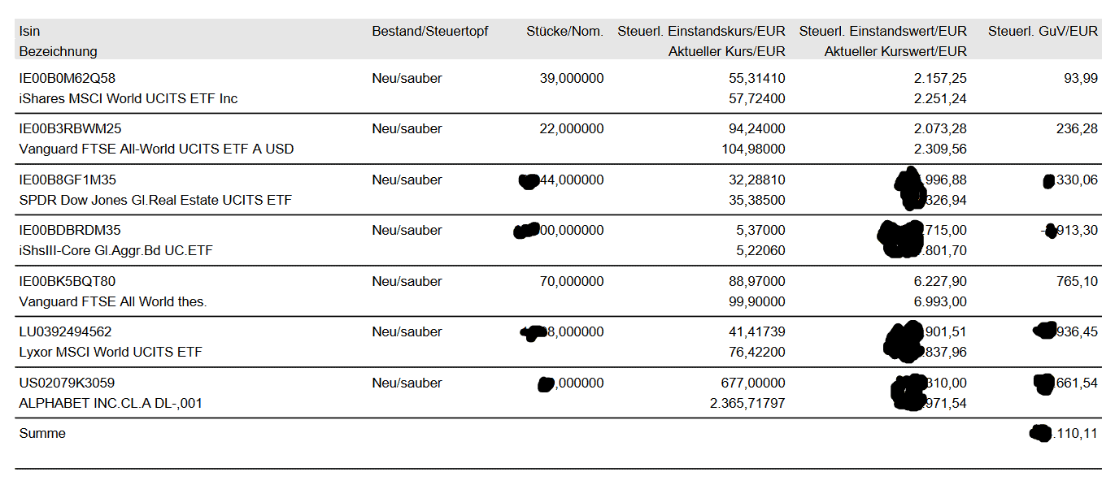Click the Summe row label
The image size is (1115, 485).
(42, 433)
